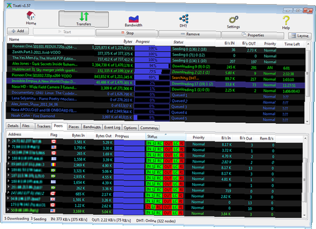Click the US flag on the 1,750 K peer row
The width and height of the screenshot is (316, 229).
(54, 147)
